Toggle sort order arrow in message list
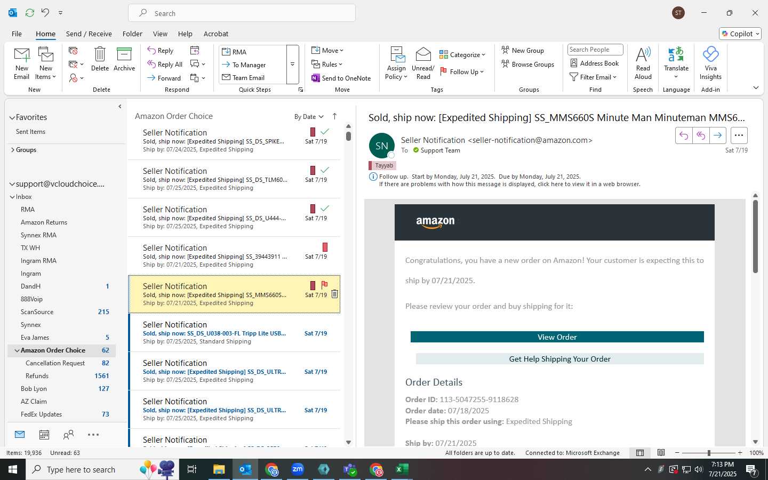Viewport: 768px width, 480px height. (x=334, y=116)
